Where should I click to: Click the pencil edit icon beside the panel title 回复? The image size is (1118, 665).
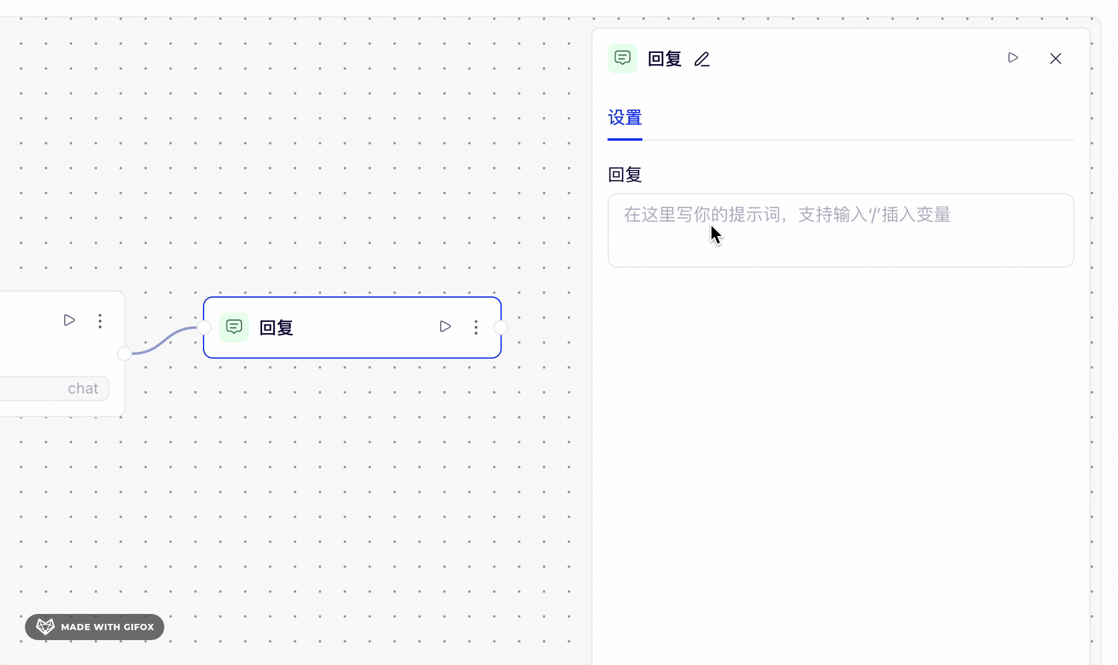pos(702,59)
